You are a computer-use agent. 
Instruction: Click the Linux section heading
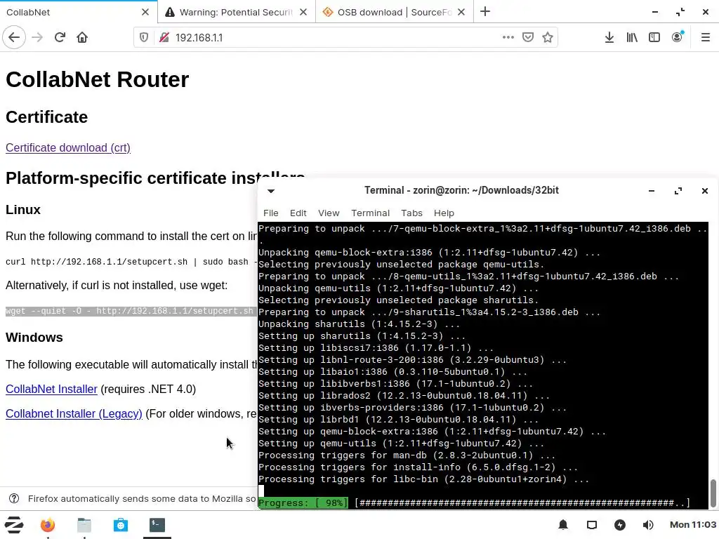click(x=23, y=210)
